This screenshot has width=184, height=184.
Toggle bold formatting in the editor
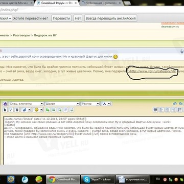(5, 110)
